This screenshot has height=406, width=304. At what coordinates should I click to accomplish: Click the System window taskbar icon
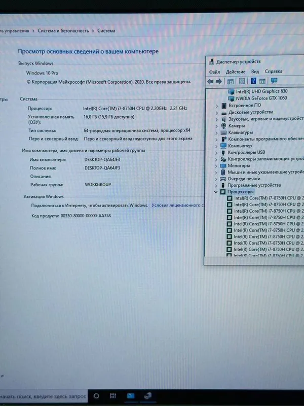pyautogui.click(x=131, y=396)
